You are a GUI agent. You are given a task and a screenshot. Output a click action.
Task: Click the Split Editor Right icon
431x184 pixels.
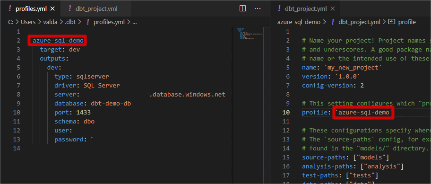coord(242,9)
